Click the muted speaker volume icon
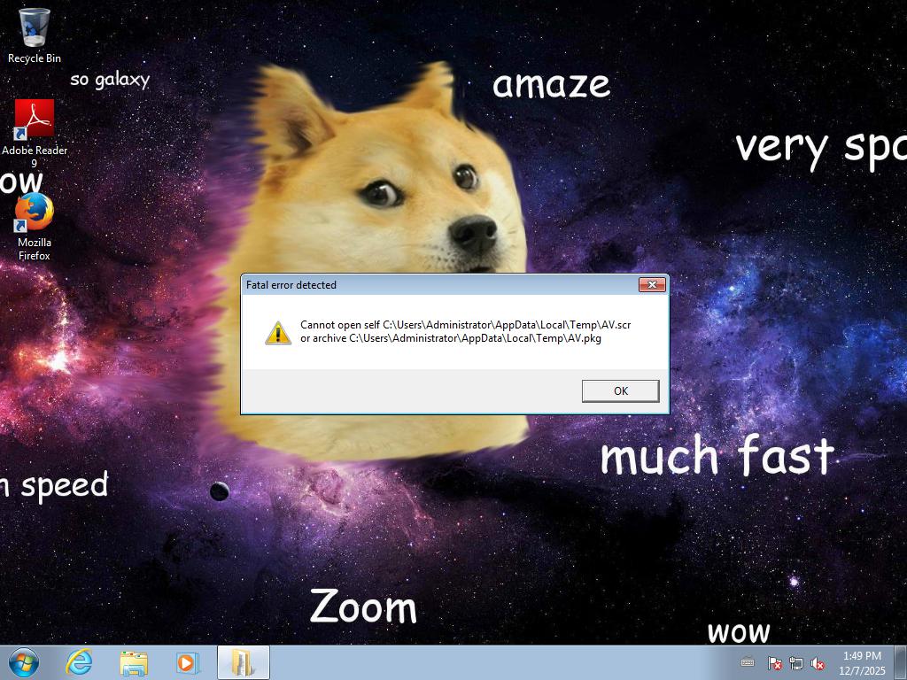This screenshot has height=680, width=907. [x=818, y=663]
